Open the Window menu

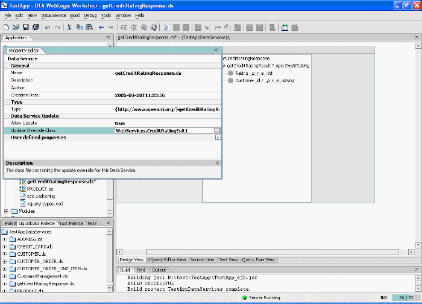tap(123, 15)
